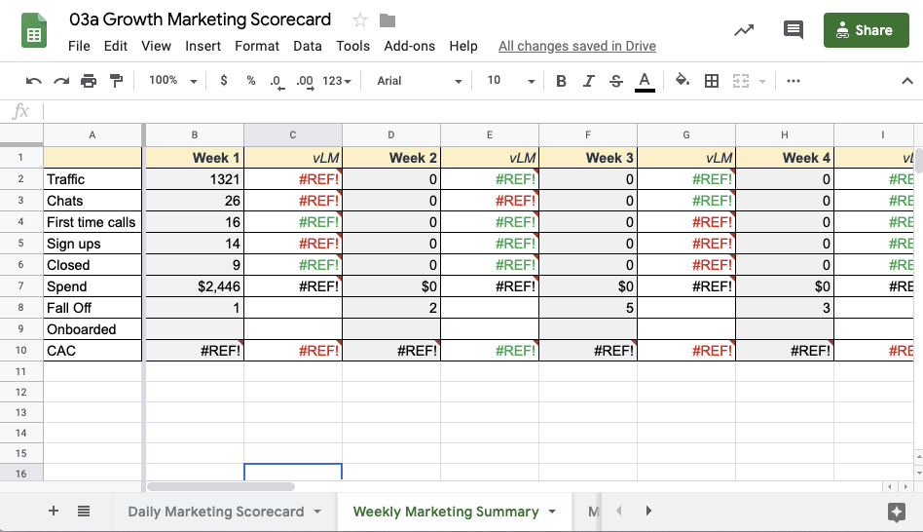Open the Google Sheets home icon
Image resolution: width=923 pixels, height=532 pixels.
point(33,30)
